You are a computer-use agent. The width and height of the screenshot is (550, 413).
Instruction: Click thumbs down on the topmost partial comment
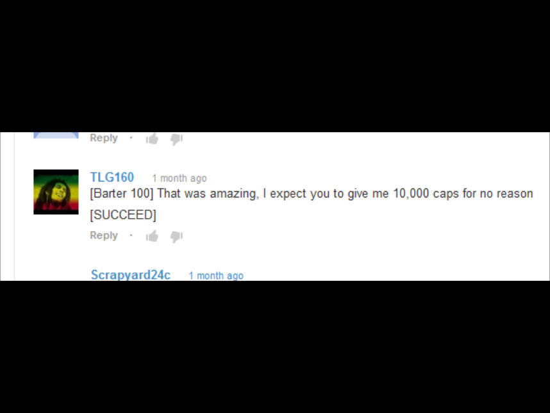point(176,139)
